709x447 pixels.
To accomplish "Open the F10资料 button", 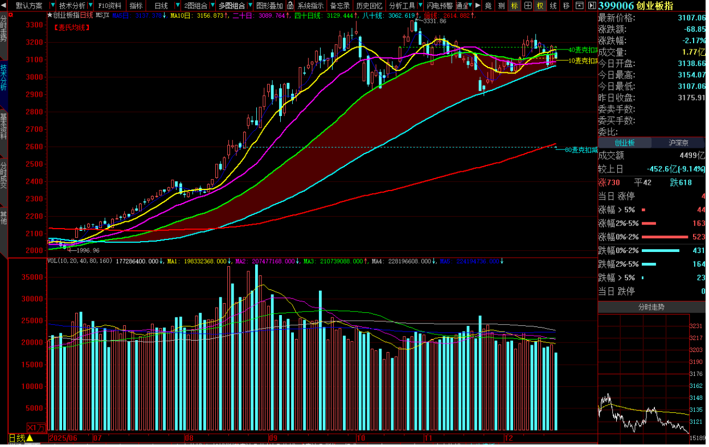I will [109, 6].
